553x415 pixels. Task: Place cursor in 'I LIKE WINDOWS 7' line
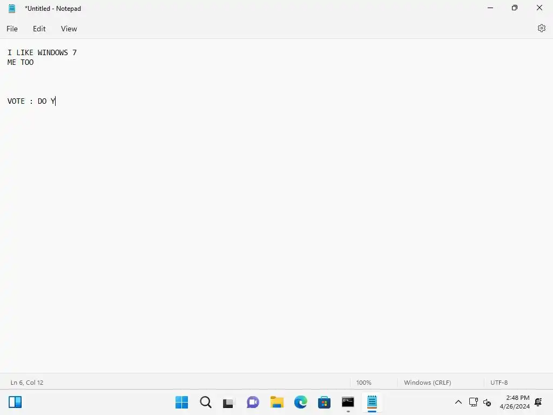[42, 52]
